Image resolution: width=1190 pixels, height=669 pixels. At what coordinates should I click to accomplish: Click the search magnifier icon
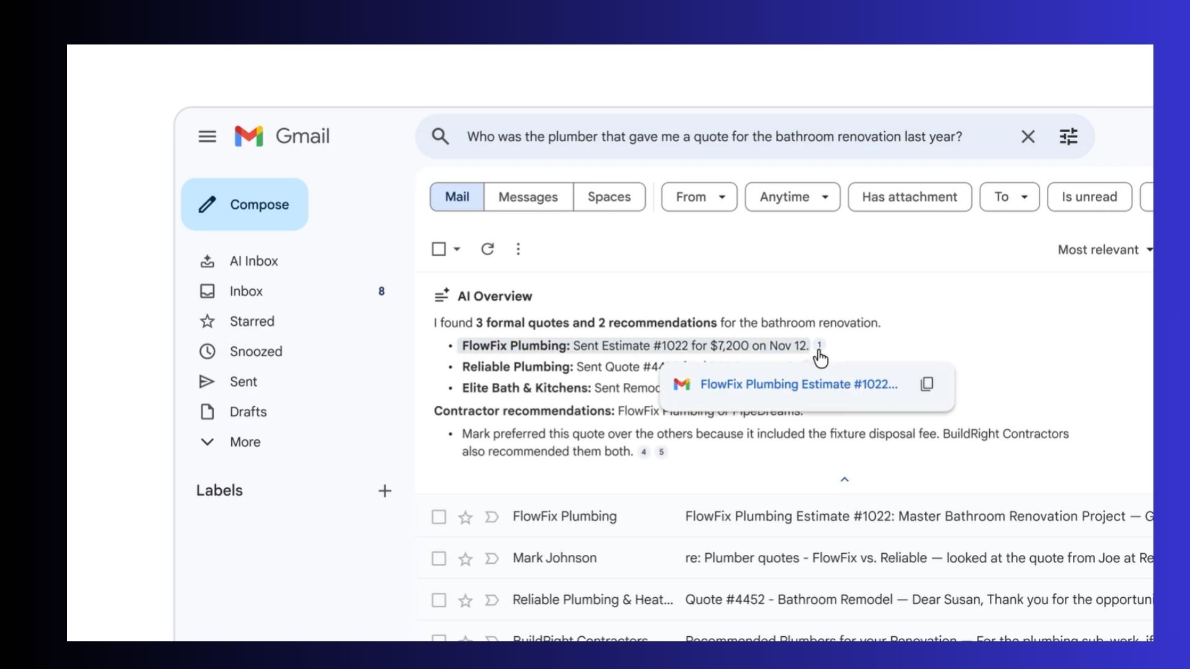440,136
